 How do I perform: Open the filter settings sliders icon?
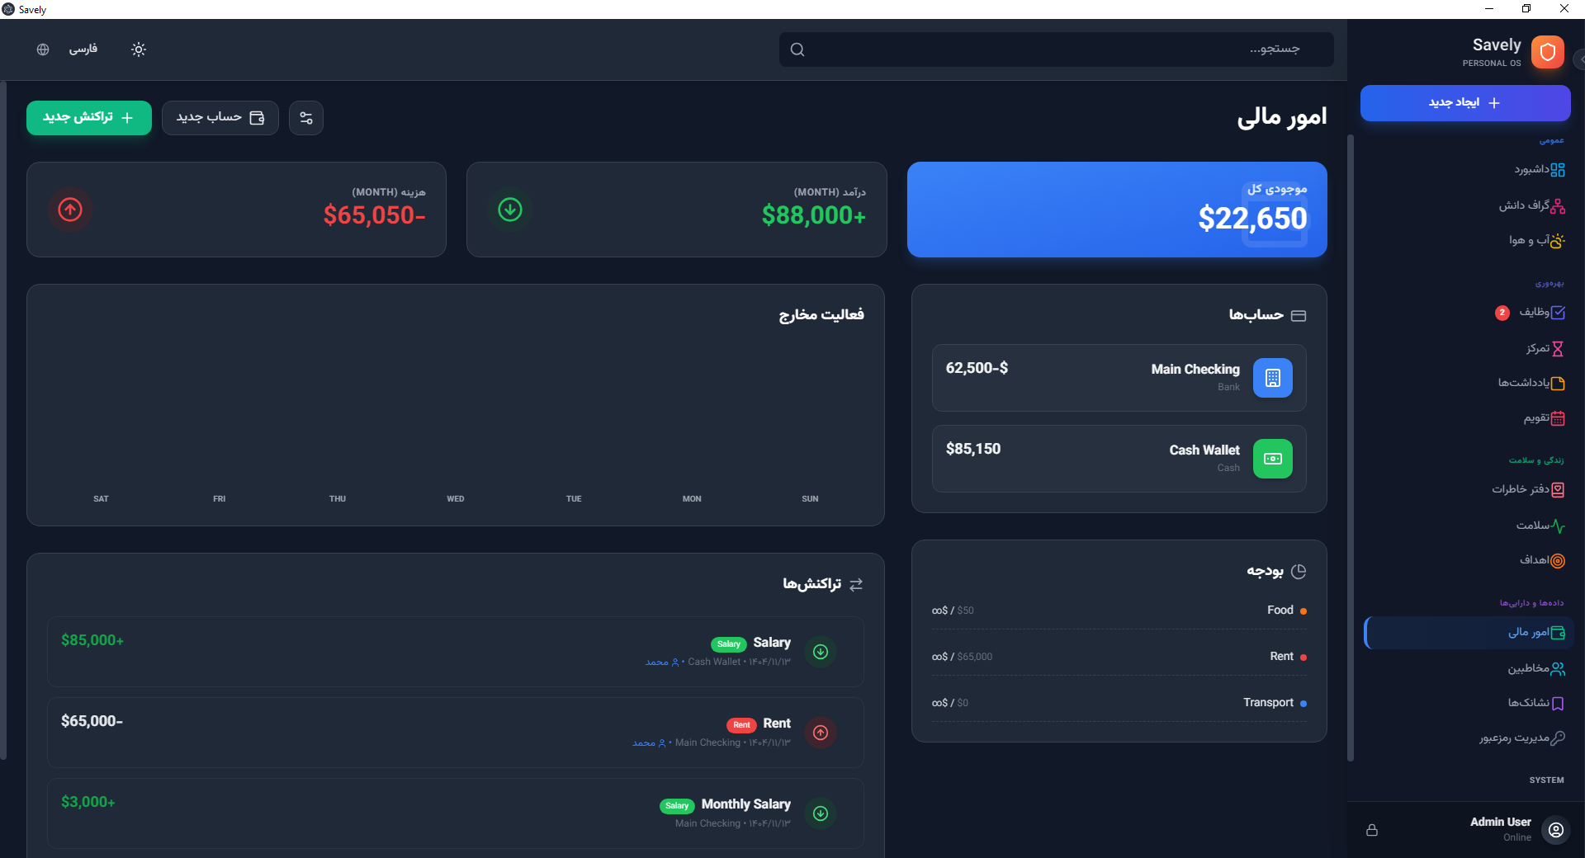(306, 118)
